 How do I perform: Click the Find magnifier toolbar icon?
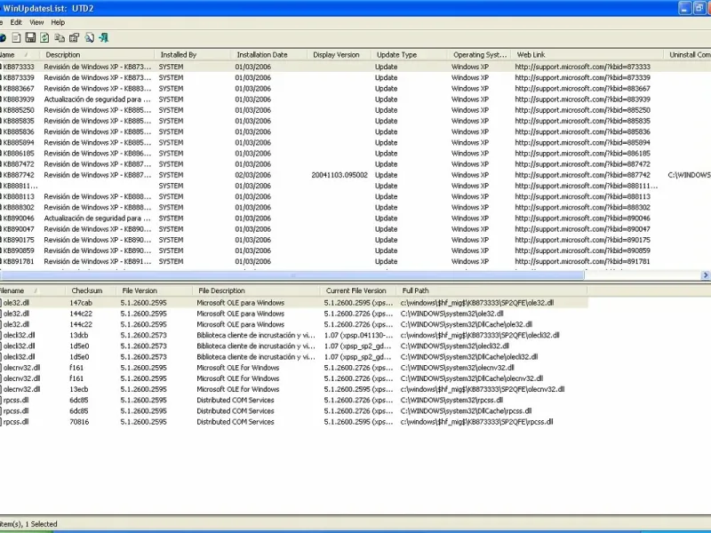(90, 38)
